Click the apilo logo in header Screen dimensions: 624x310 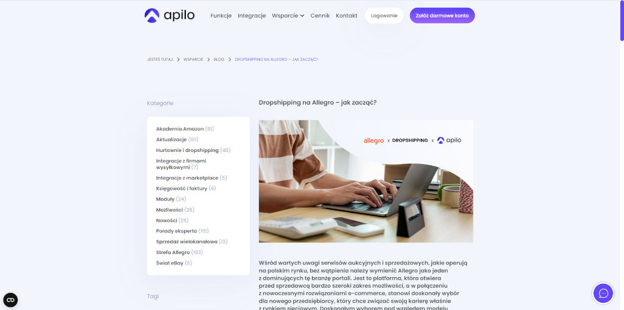pyautogui.click(x=169, y=15)
